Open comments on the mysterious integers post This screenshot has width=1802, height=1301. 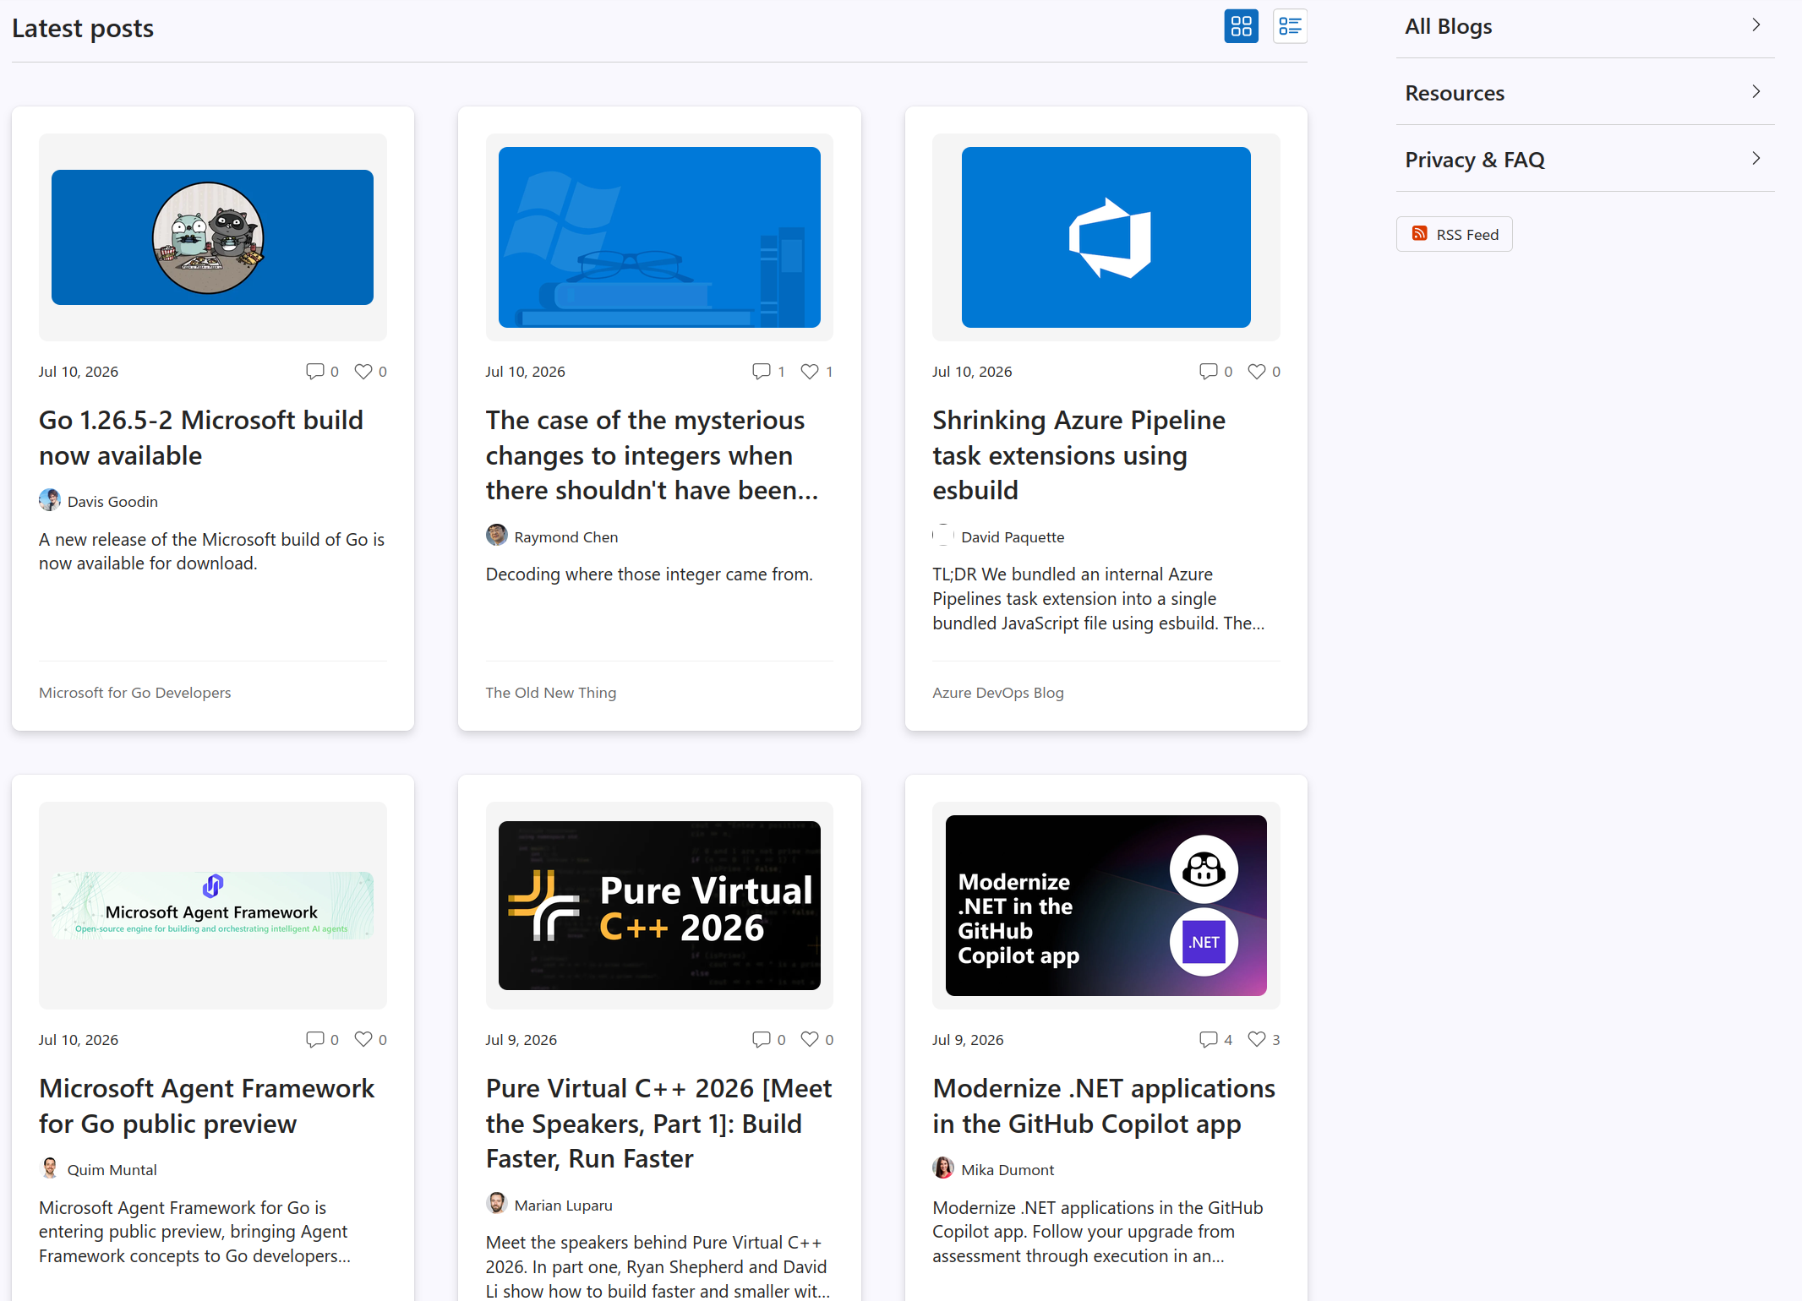coord(761,371)
